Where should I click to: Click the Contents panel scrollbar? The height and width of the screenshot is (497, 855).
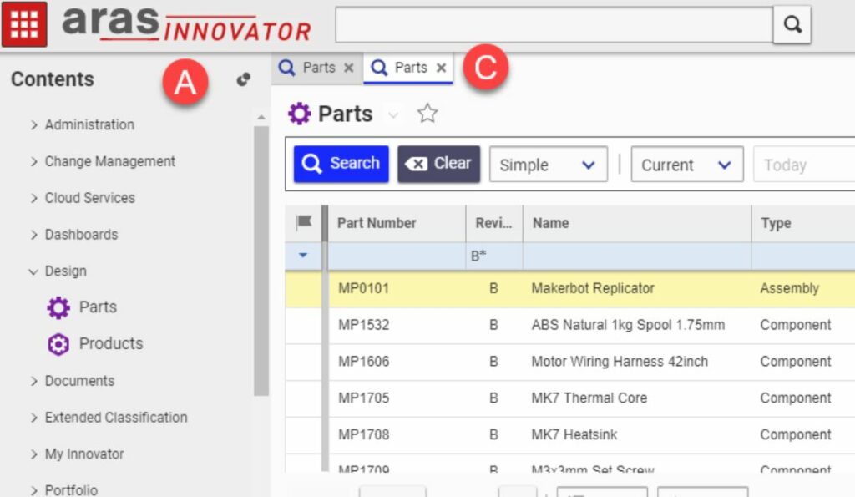pyautogui.click(x=261, y=261)
